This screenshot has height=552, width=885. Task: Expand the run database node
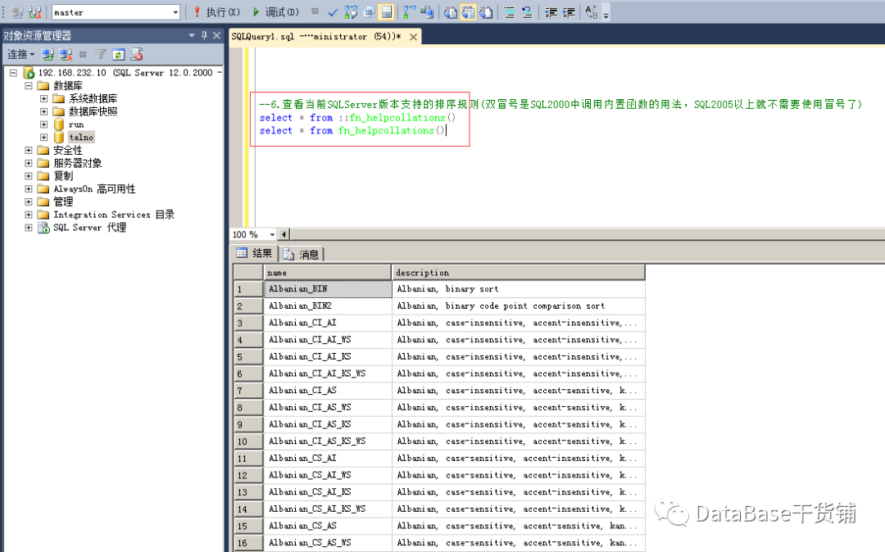pyautogui.click(x=43, y=124)
